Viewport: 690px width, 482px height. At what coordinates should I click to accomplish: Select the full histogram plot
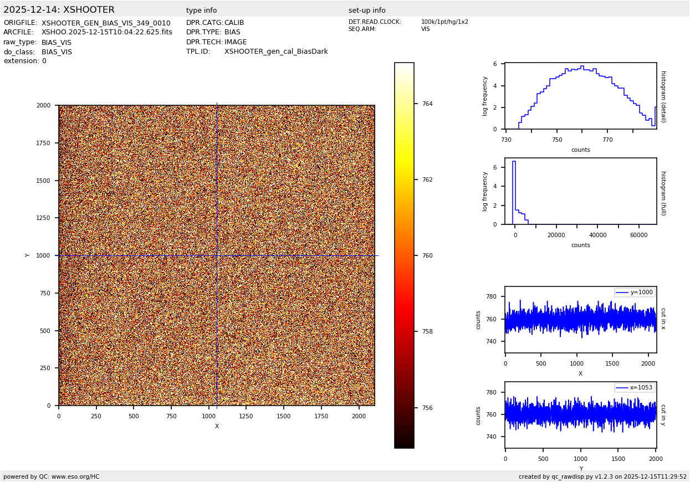[x=580, y=191]
